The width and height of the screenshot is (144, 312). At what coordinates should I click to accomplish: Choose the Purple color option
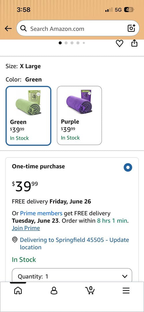point(79,115)
